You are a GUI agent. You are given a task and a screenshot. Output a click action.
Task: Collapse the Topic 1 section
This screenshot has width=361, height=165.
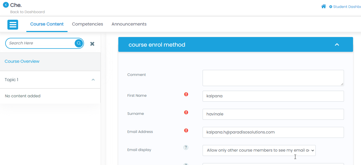pos(93,80)
